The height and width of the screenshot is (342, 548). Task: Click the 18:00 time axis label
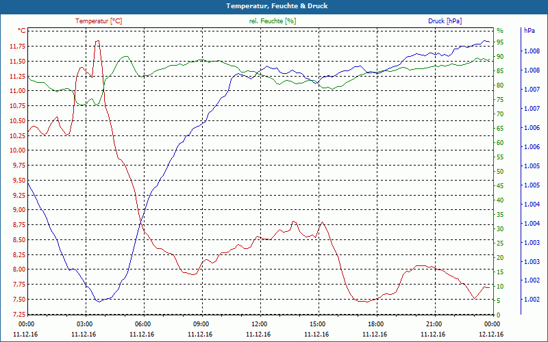click(375, 324)
